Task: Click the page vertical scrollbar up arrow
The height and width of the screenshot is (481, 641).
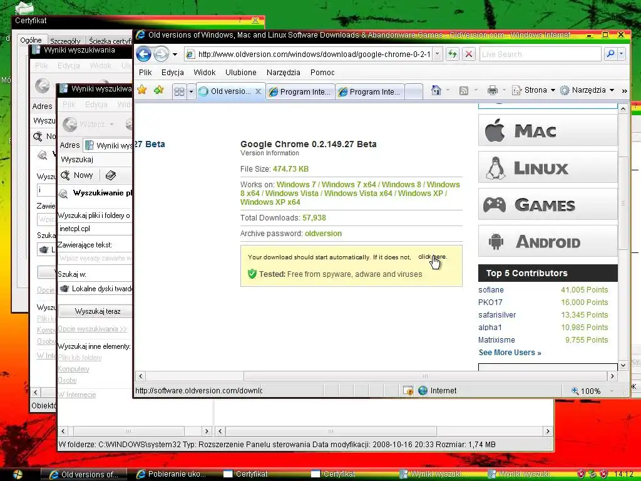Action: pyautogui.click(x=623, y=109)
